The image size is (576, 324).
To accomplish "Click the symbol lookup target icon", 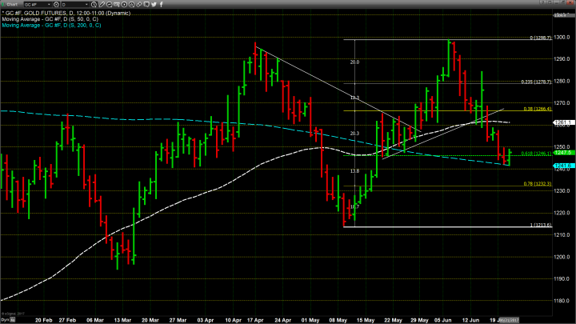I will 56,5.
